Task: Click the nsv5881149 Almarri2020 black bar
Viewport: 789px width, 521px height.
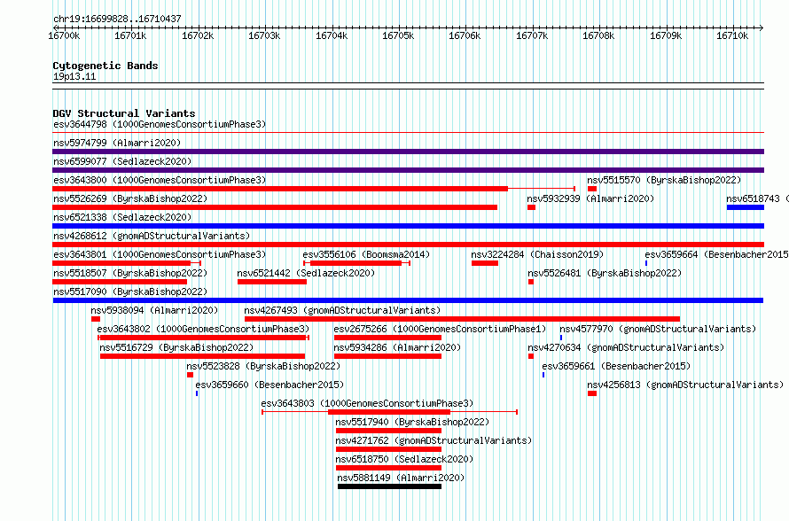Action: pos(389,486)
